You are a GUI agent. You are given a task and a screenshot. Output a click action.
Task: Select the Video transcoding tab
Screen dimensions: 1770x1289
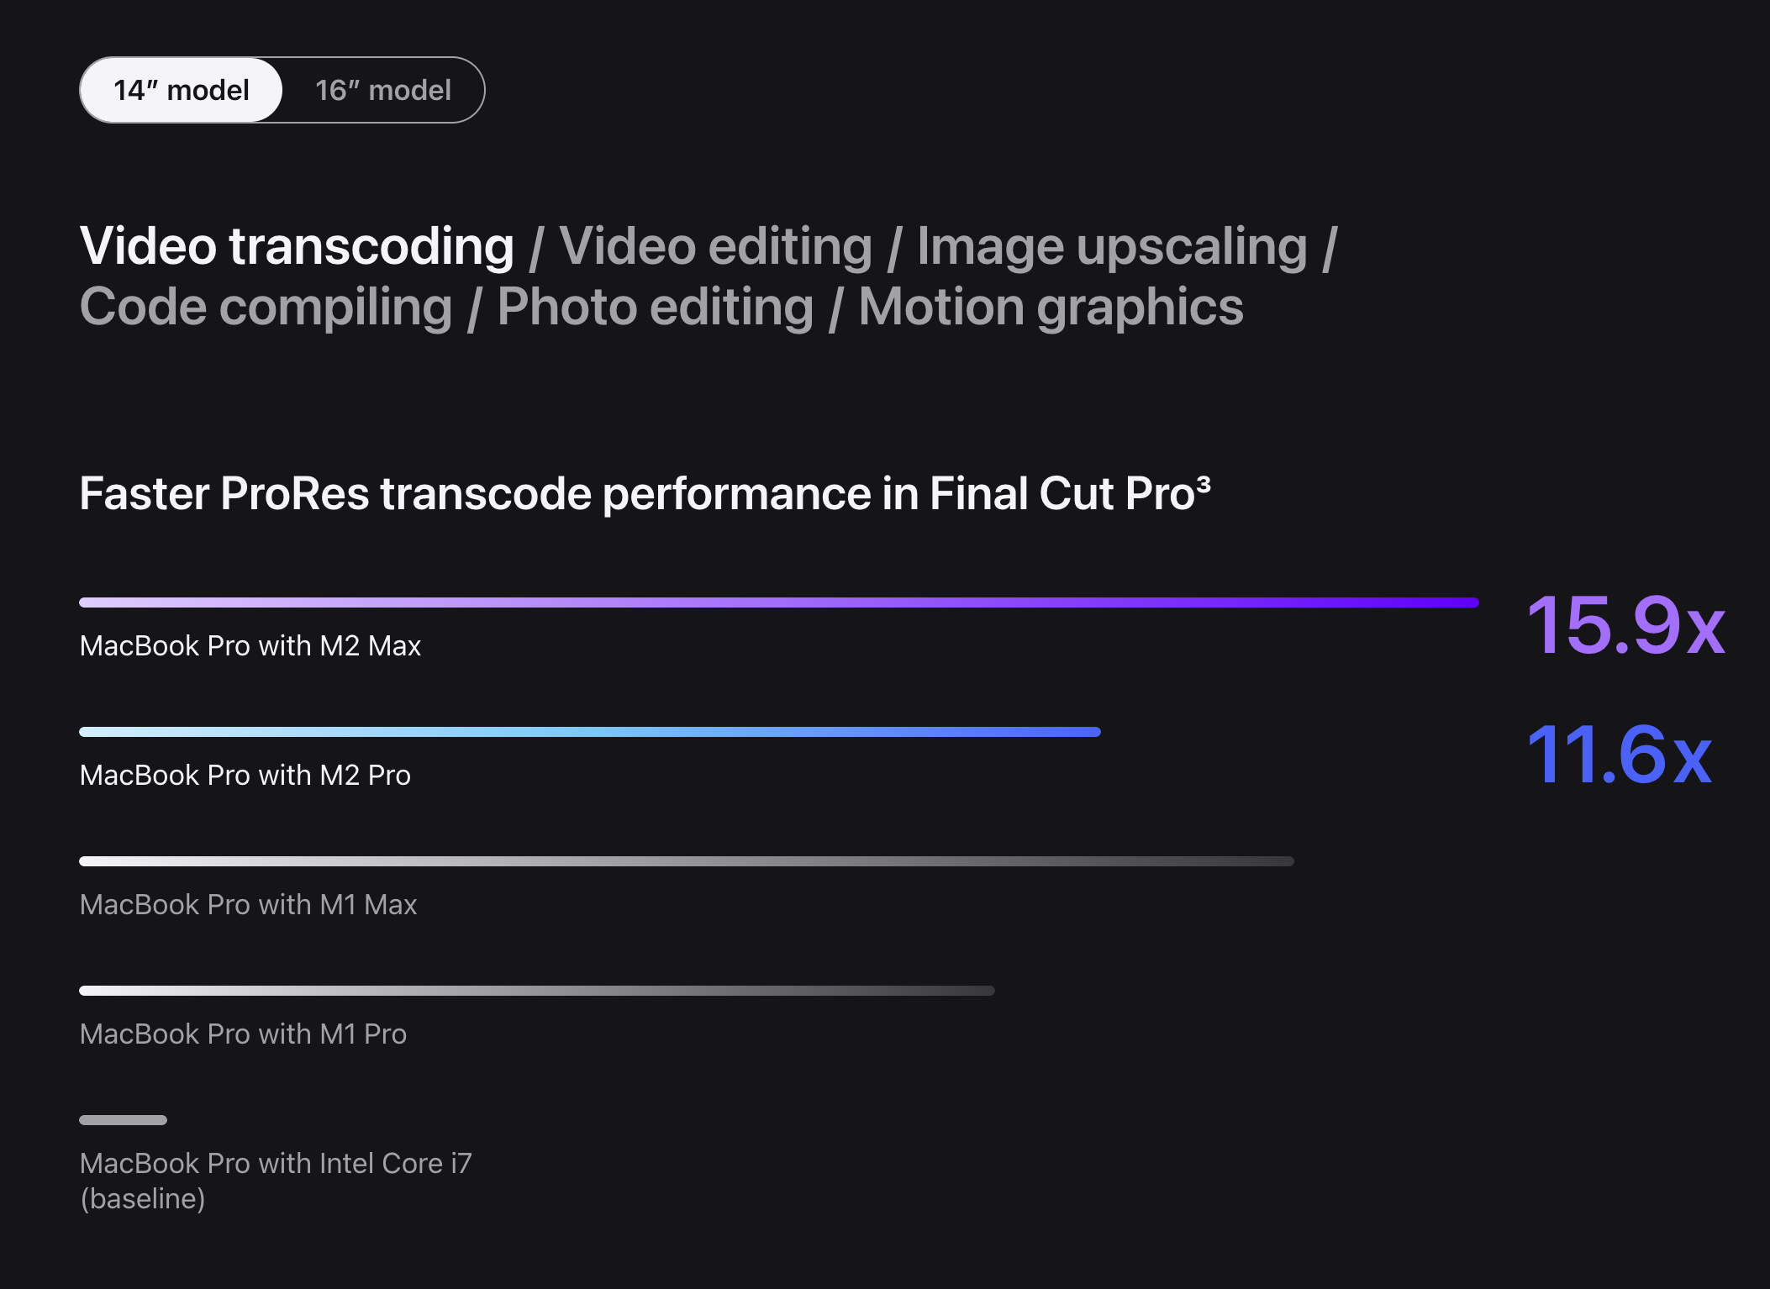[297, 246]
